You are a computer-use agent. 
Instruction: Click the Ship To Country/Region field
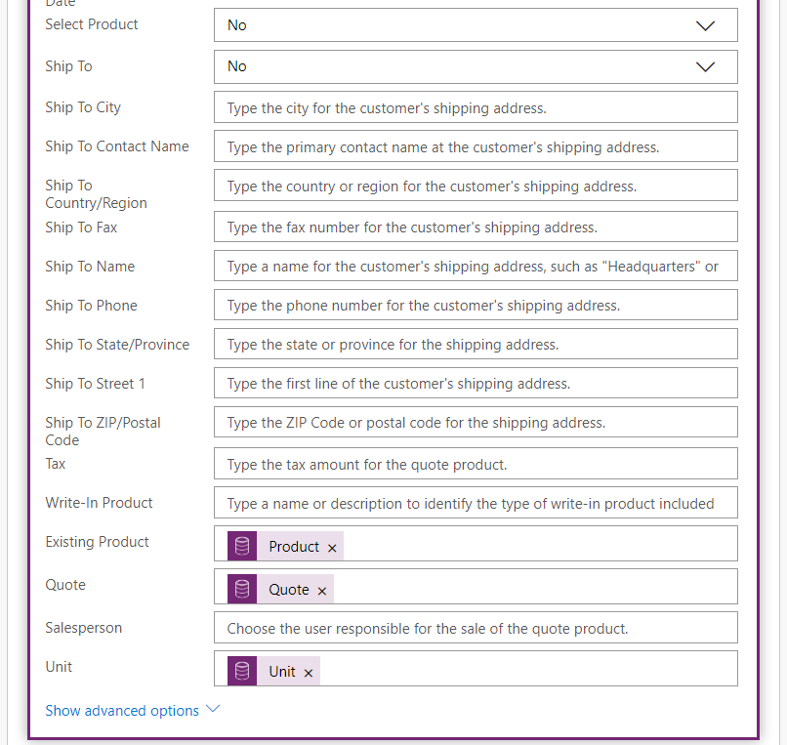tap(476, 186)
